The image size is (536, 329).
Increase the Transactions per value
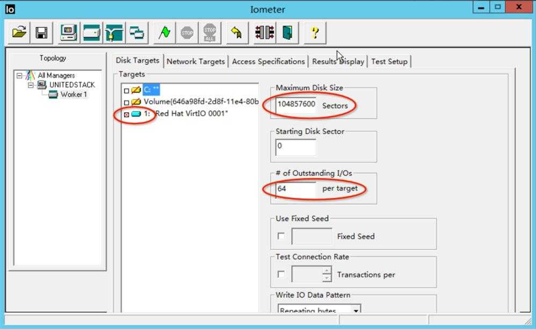(x=327, y=270)
